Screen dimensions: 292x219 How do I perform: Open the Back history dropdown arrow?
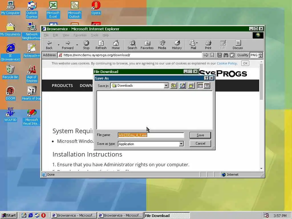(x=58, y=45)
